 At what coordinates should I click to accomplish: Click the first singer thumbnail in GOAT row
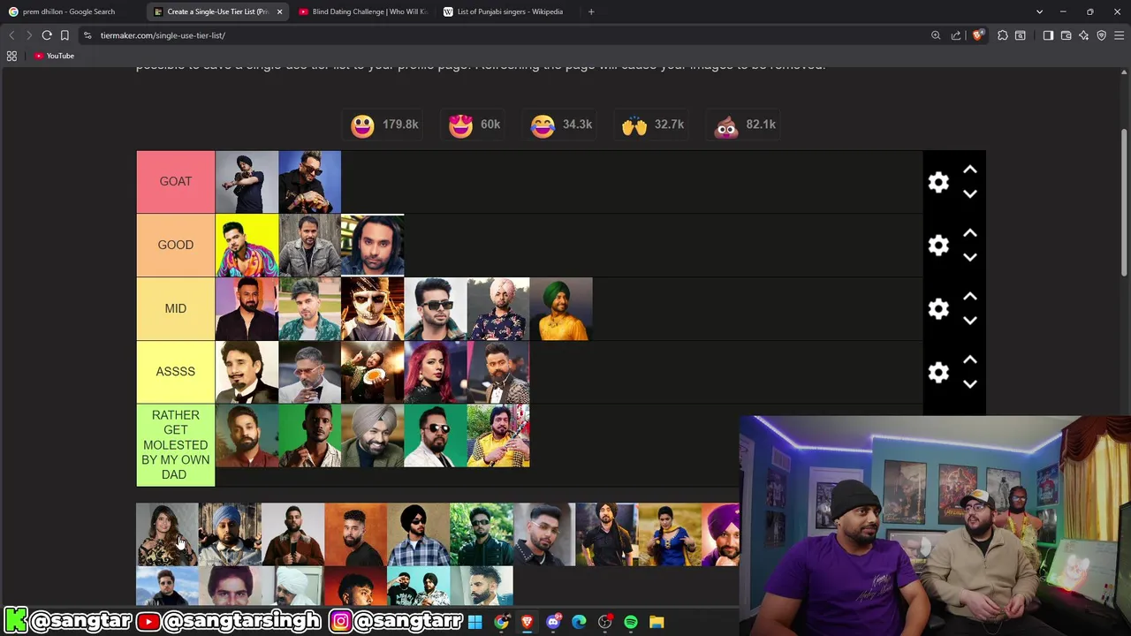click(247, 182)
